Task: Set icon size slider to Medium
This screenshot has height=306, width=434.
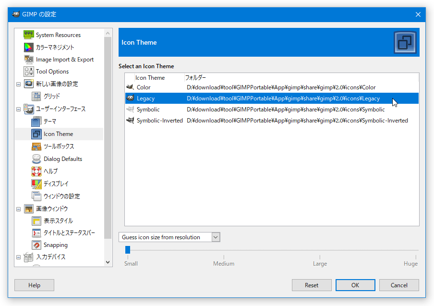Action: (x=224, y=250)
